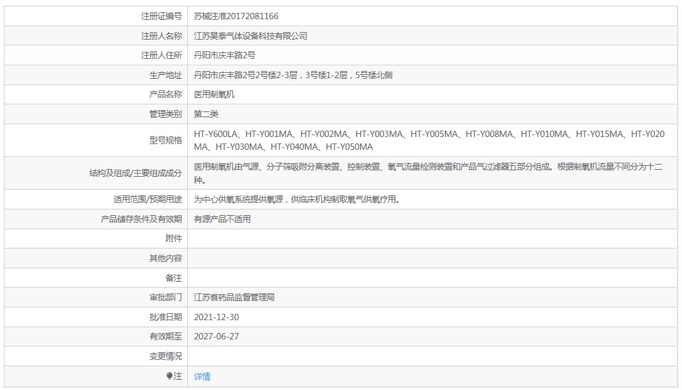Click the 审批部门 label
The height and width of the screenshot is (390, 682).
point(165,297)
